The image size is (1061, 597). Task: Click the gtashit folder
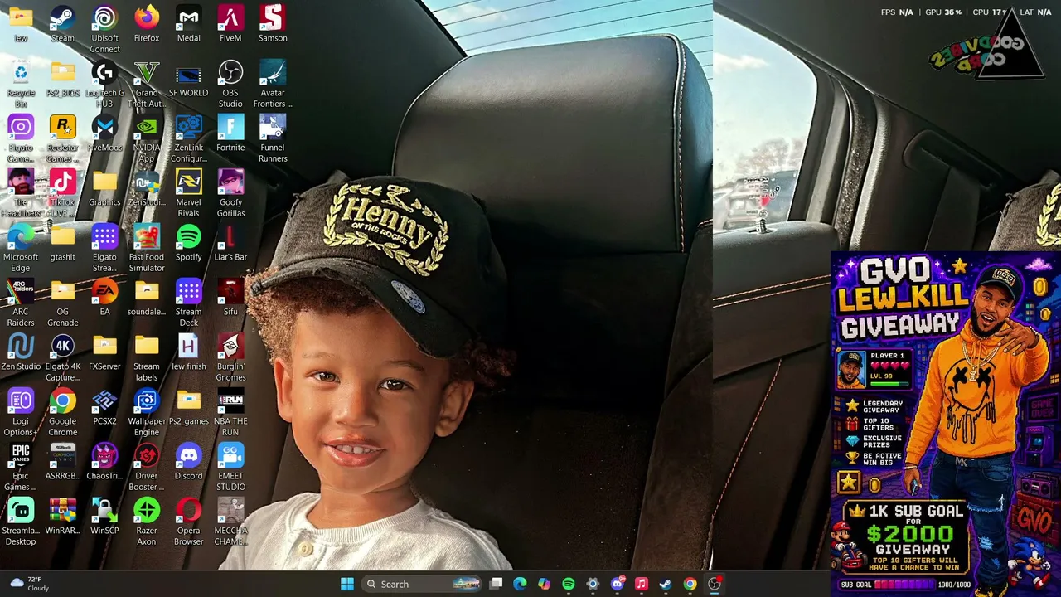62,243
